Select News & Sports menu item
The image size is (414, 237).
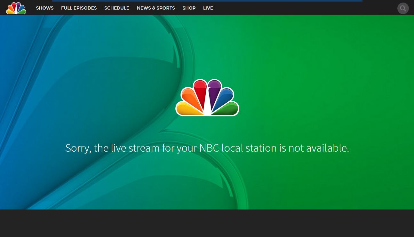pos(156,8)
